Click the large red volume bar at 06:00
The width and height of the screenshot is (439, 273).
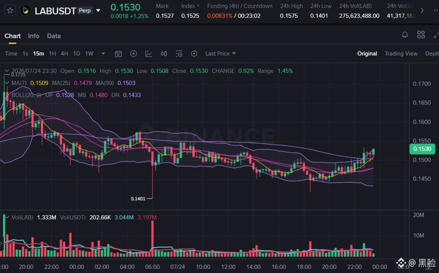152,239
